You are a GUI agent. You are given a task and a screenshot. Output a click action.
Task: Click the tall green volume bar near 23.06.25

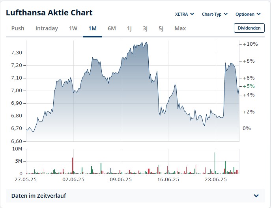click(215, 163)
